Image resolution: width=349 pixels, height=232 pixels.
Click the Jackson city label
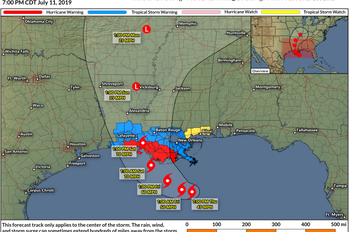pos(182,88)
